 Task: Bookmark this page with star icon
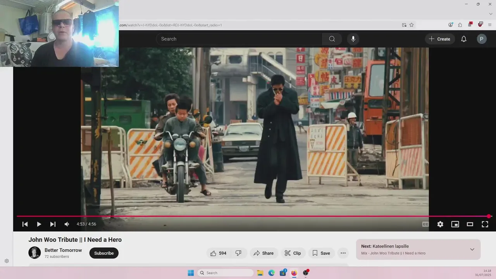(412, 25)
